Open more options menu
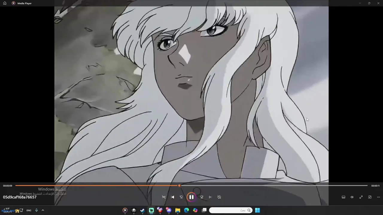 (379, 197)
